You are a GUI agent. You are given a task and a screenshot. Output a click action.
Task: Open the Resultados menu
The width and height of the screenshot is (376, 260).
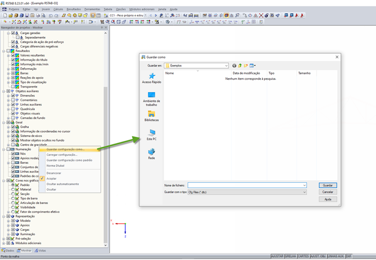pos(74,9)
